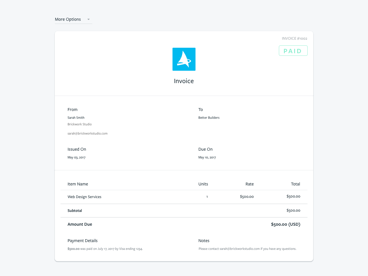Click the Amount Due label
This screenshot has width=368, height=276.
(x=80, y=224)
